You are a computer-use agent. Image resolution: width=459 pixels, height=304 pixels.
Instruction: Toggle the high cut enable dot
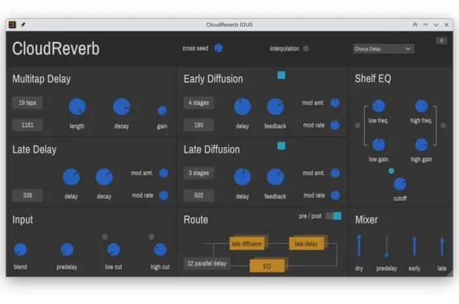tap(151, 237)
